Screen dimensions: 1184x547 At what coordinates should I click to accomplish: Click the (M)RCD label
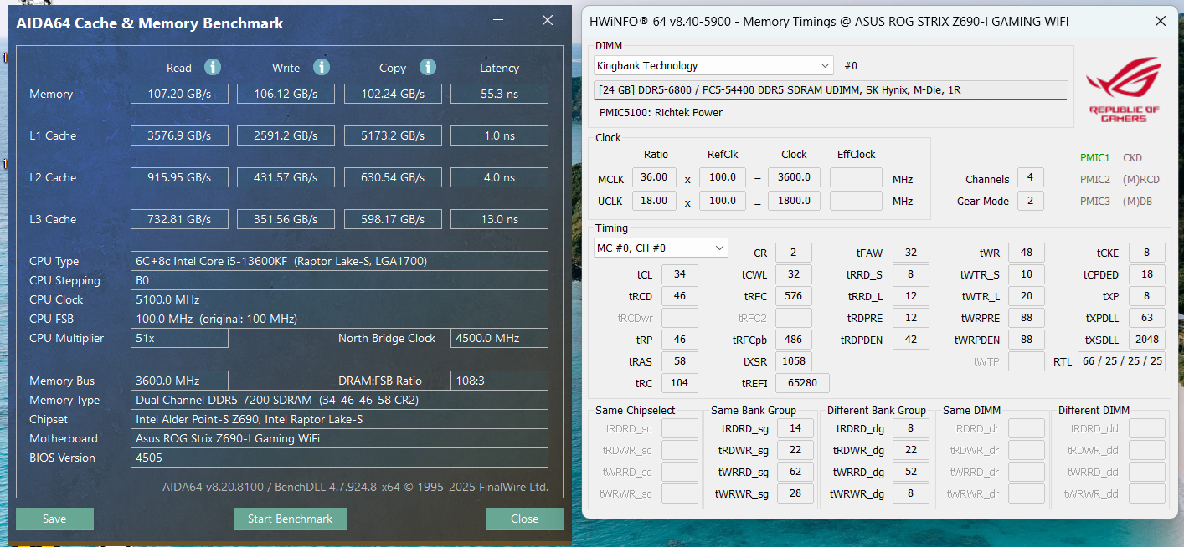click(1141, 179)
